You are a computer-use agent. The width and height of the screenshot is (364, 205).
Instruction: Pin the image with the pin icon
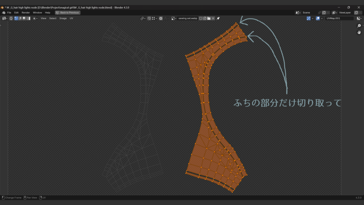(x=218, y=18)
